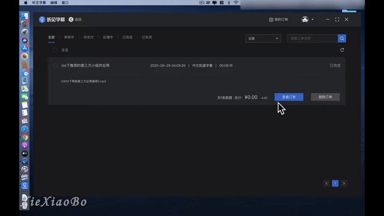Open the 全部 filter dropdown
The image size is (384, 216).
[263, 38]
